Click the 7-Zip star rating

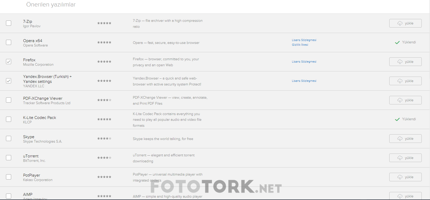(104, 23)
